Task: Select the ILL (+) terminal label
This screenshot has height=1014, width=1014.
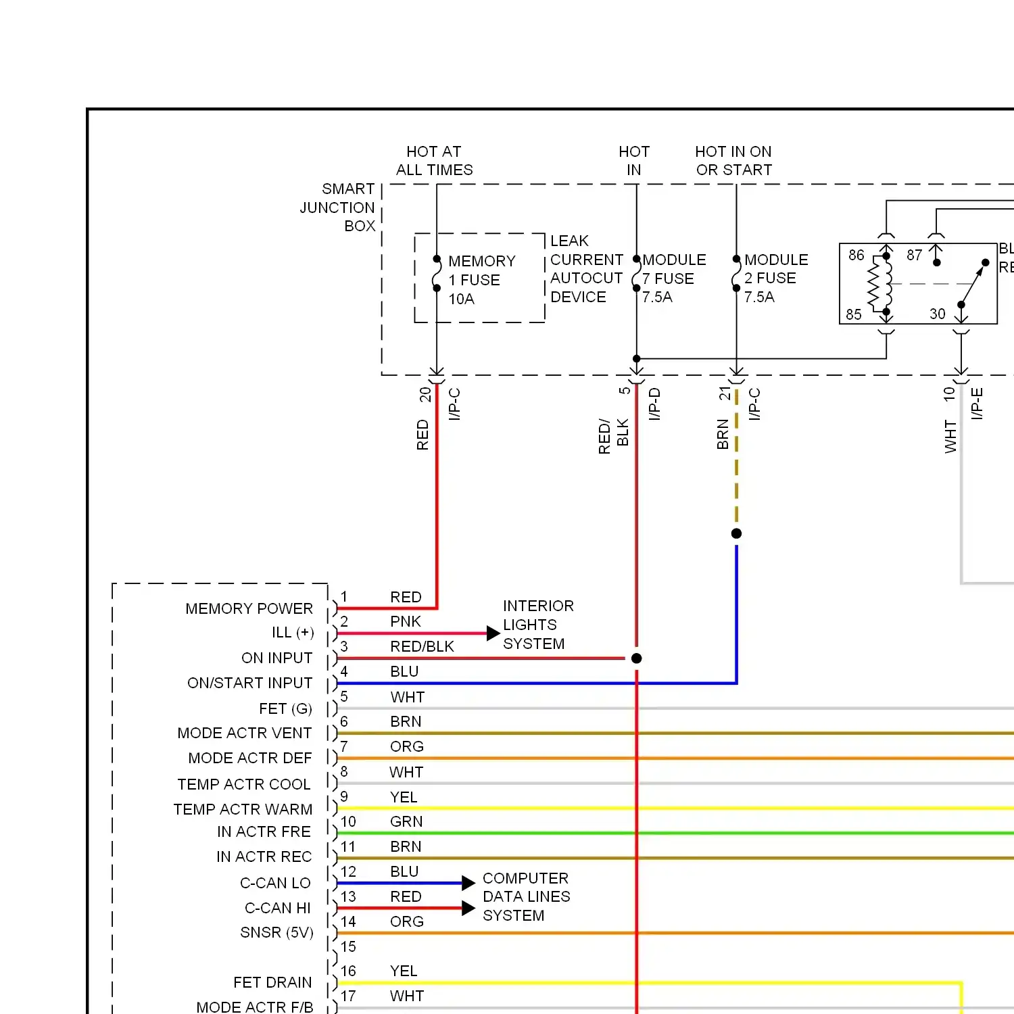Action: point(293,633)
